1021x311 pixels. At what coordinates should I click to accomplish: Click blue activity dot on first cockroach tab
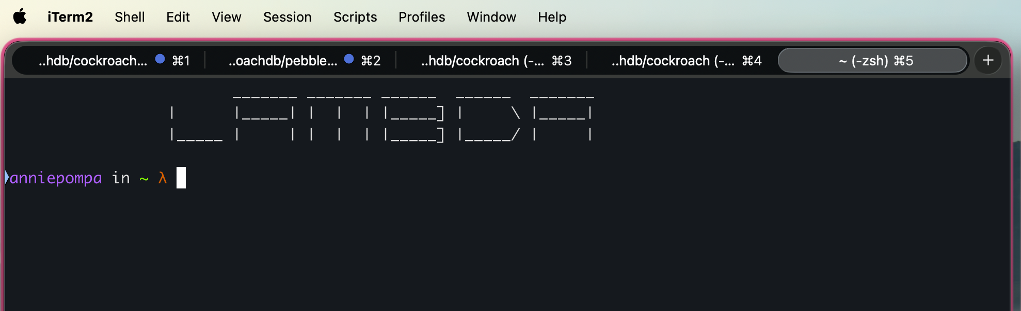click(x=160, y=59)
